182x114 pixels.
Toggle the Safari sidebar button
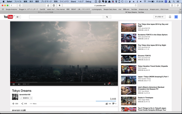20,5
